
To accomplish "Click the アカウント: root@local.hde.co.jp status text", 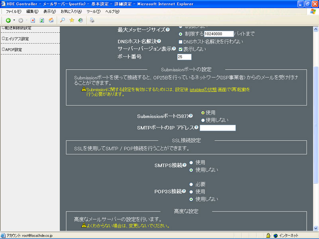I will click(30, 235).
